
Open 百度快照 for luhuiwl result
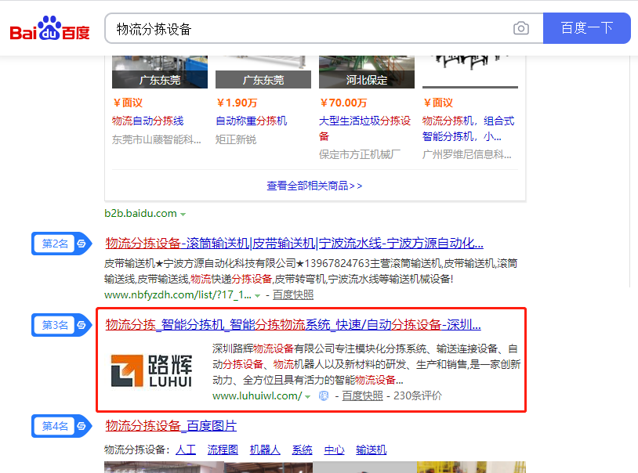362,395
